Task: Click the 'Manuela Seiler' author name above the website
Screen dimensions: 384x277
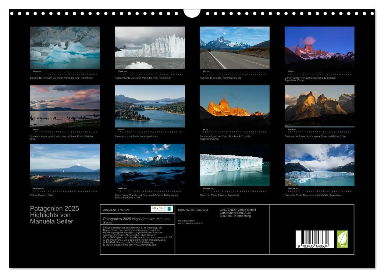Action: coord(186,220)
